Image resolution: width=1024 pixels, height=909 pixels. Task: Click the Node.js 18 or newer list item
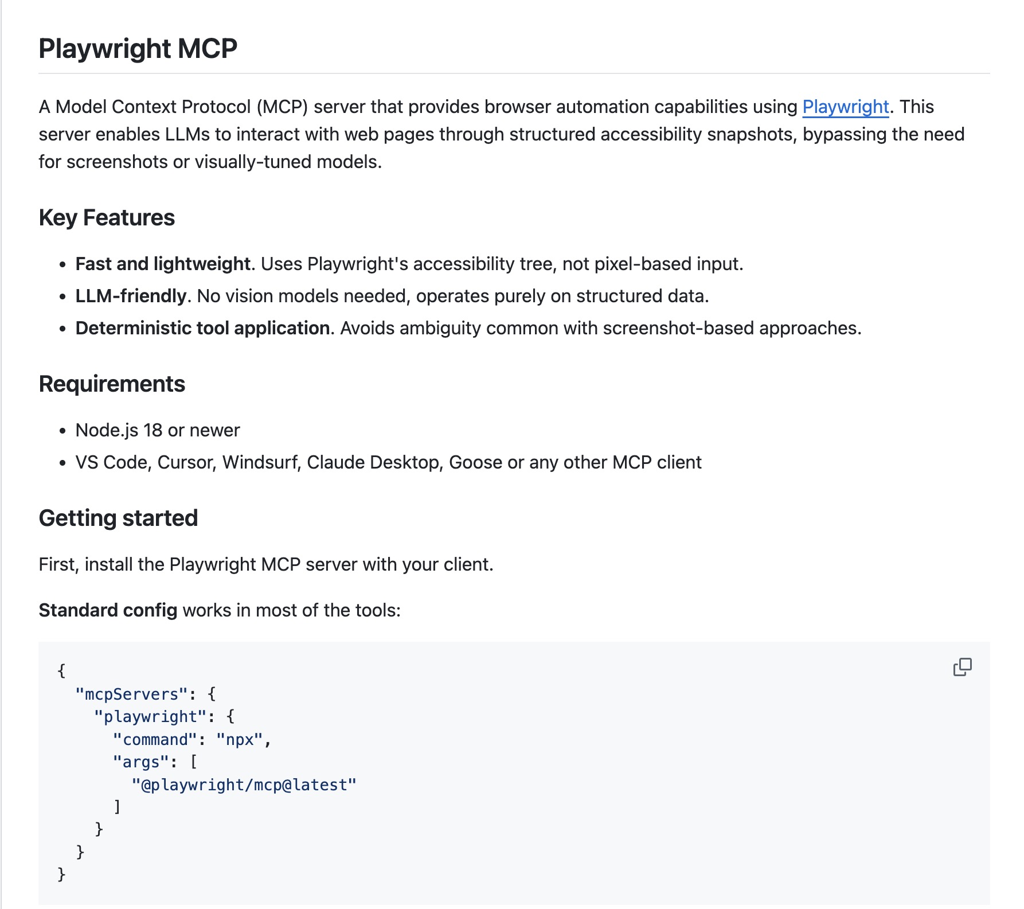coord(157,430)
